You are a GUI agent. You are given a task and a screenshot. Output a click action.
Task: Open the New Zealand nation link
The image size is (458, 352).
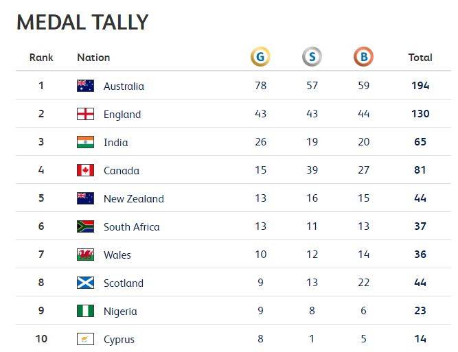[134, 199]
